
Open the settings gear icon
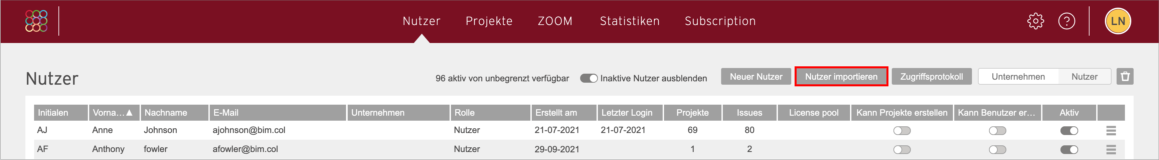click(x=1035, y=21)
